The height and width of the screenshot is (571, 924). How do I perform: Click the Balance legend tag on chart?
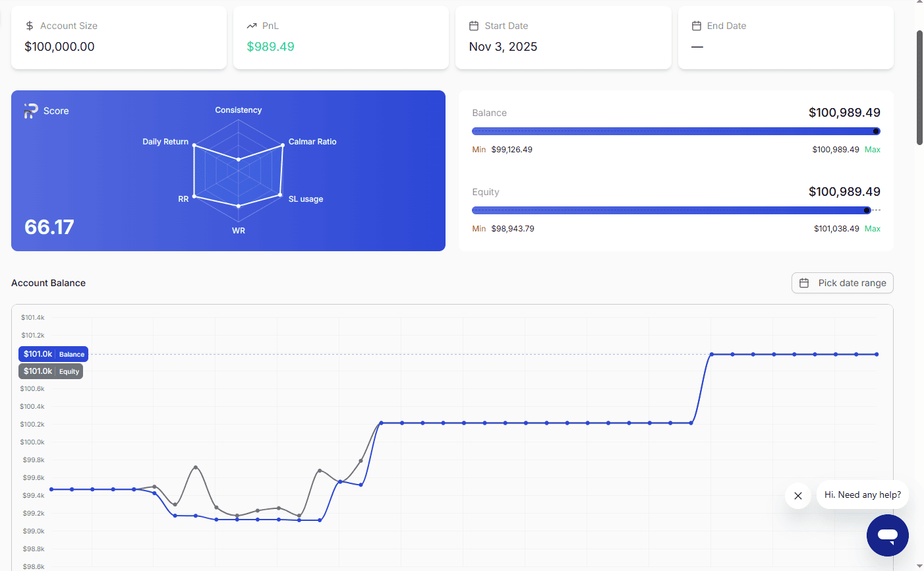(53, 354)
